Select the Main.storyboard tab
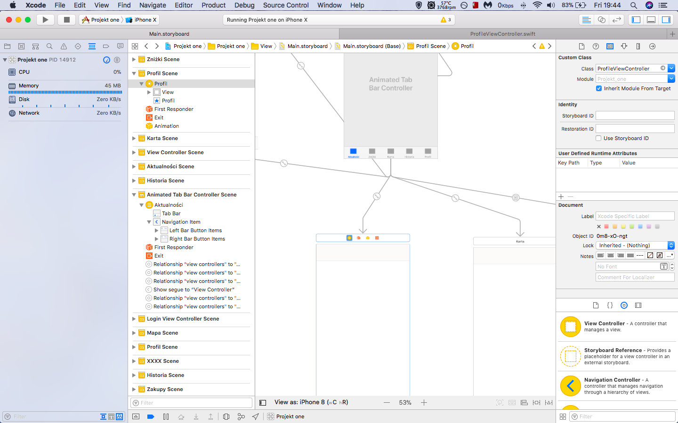 [x=169, y=34]
